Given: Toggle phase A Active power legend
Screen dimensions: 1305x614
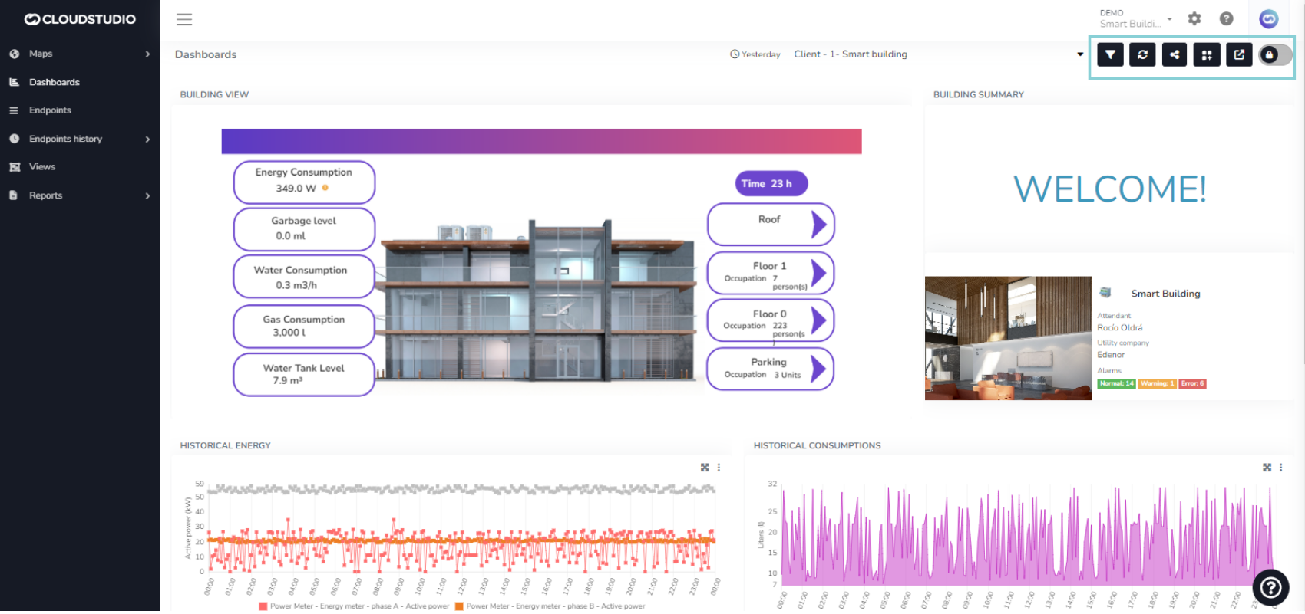Looking at the screenshot, I should tap(354, 606).
